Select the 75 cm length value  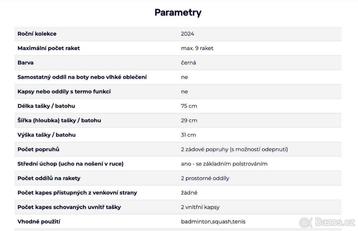coord(189,106)
